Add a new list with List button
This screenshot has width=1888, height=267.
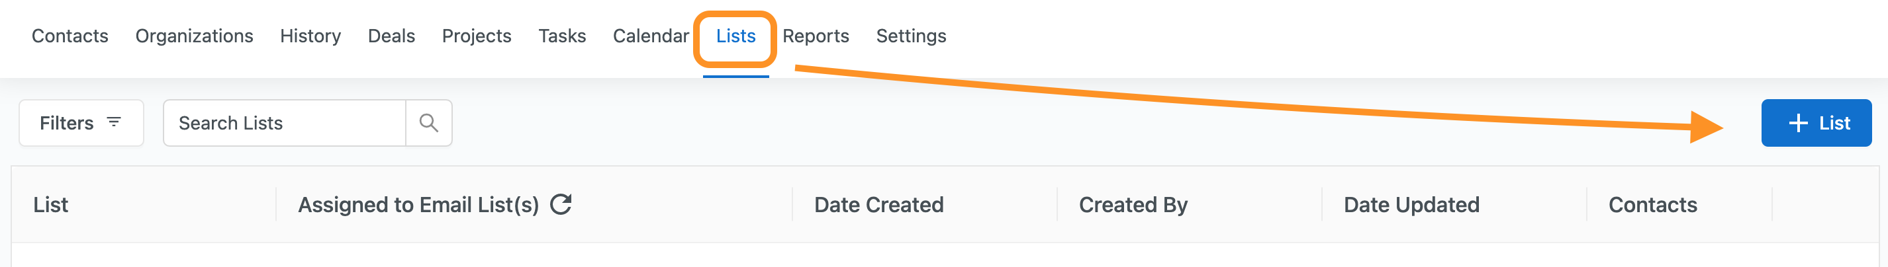point(1817,123)
